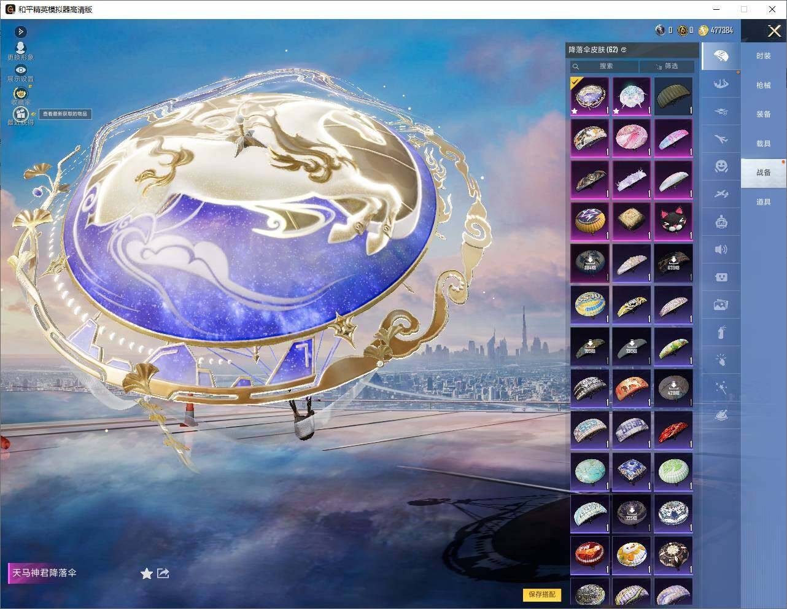Open the help icon beside 降落伞皮肤 (62)
This screenshot has height=609, width=787.
pos(624,50)
